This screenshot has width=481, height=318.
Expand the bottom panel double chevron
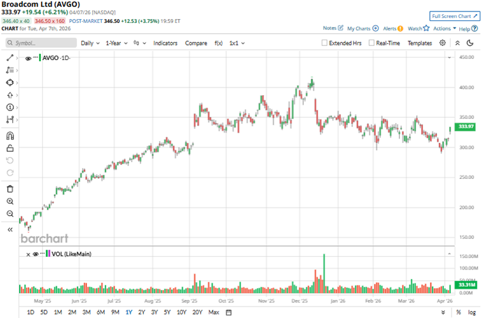443,312
